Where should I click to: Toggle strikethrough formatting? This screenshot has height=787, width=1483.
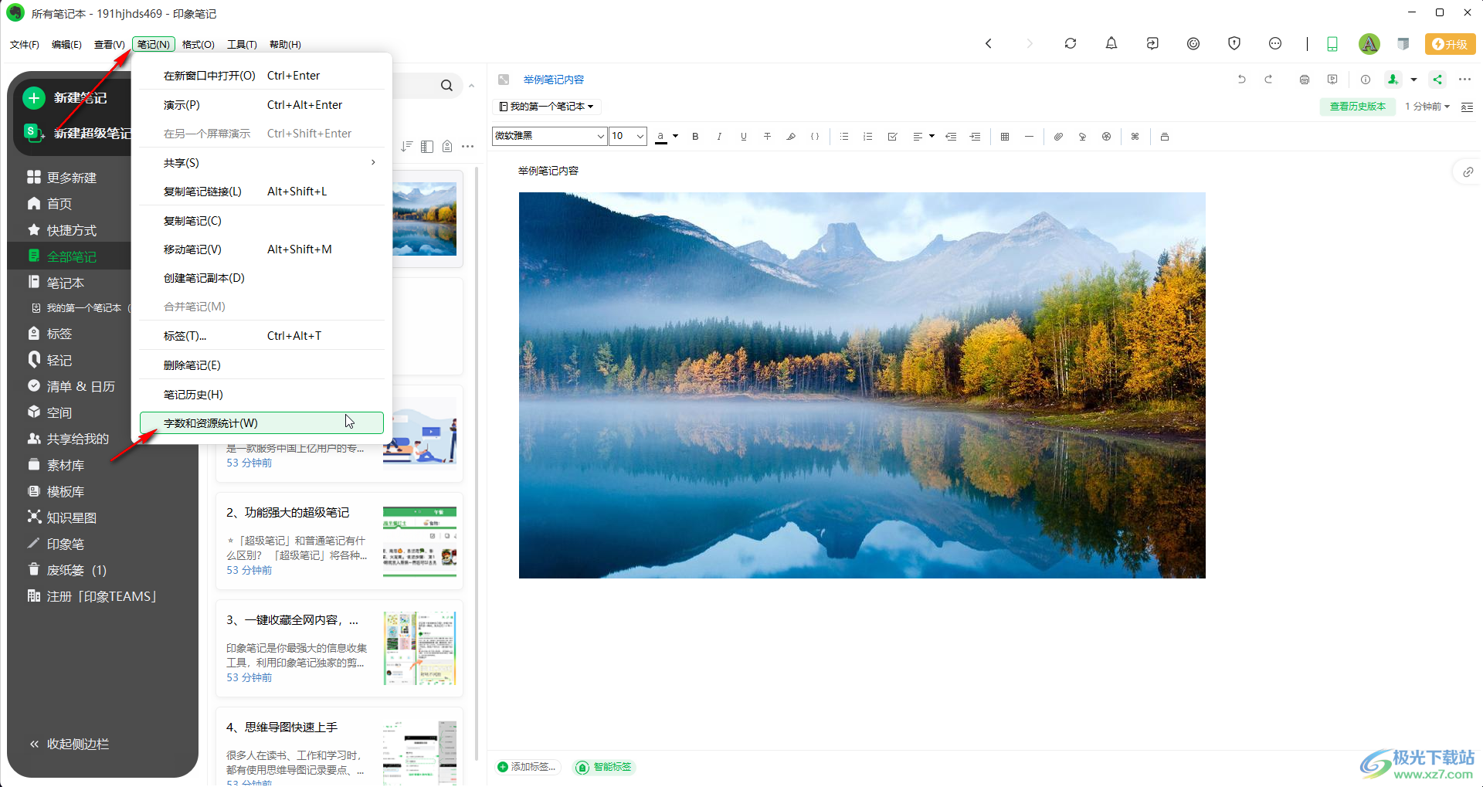pyautogui.click(x=767, y=137)
